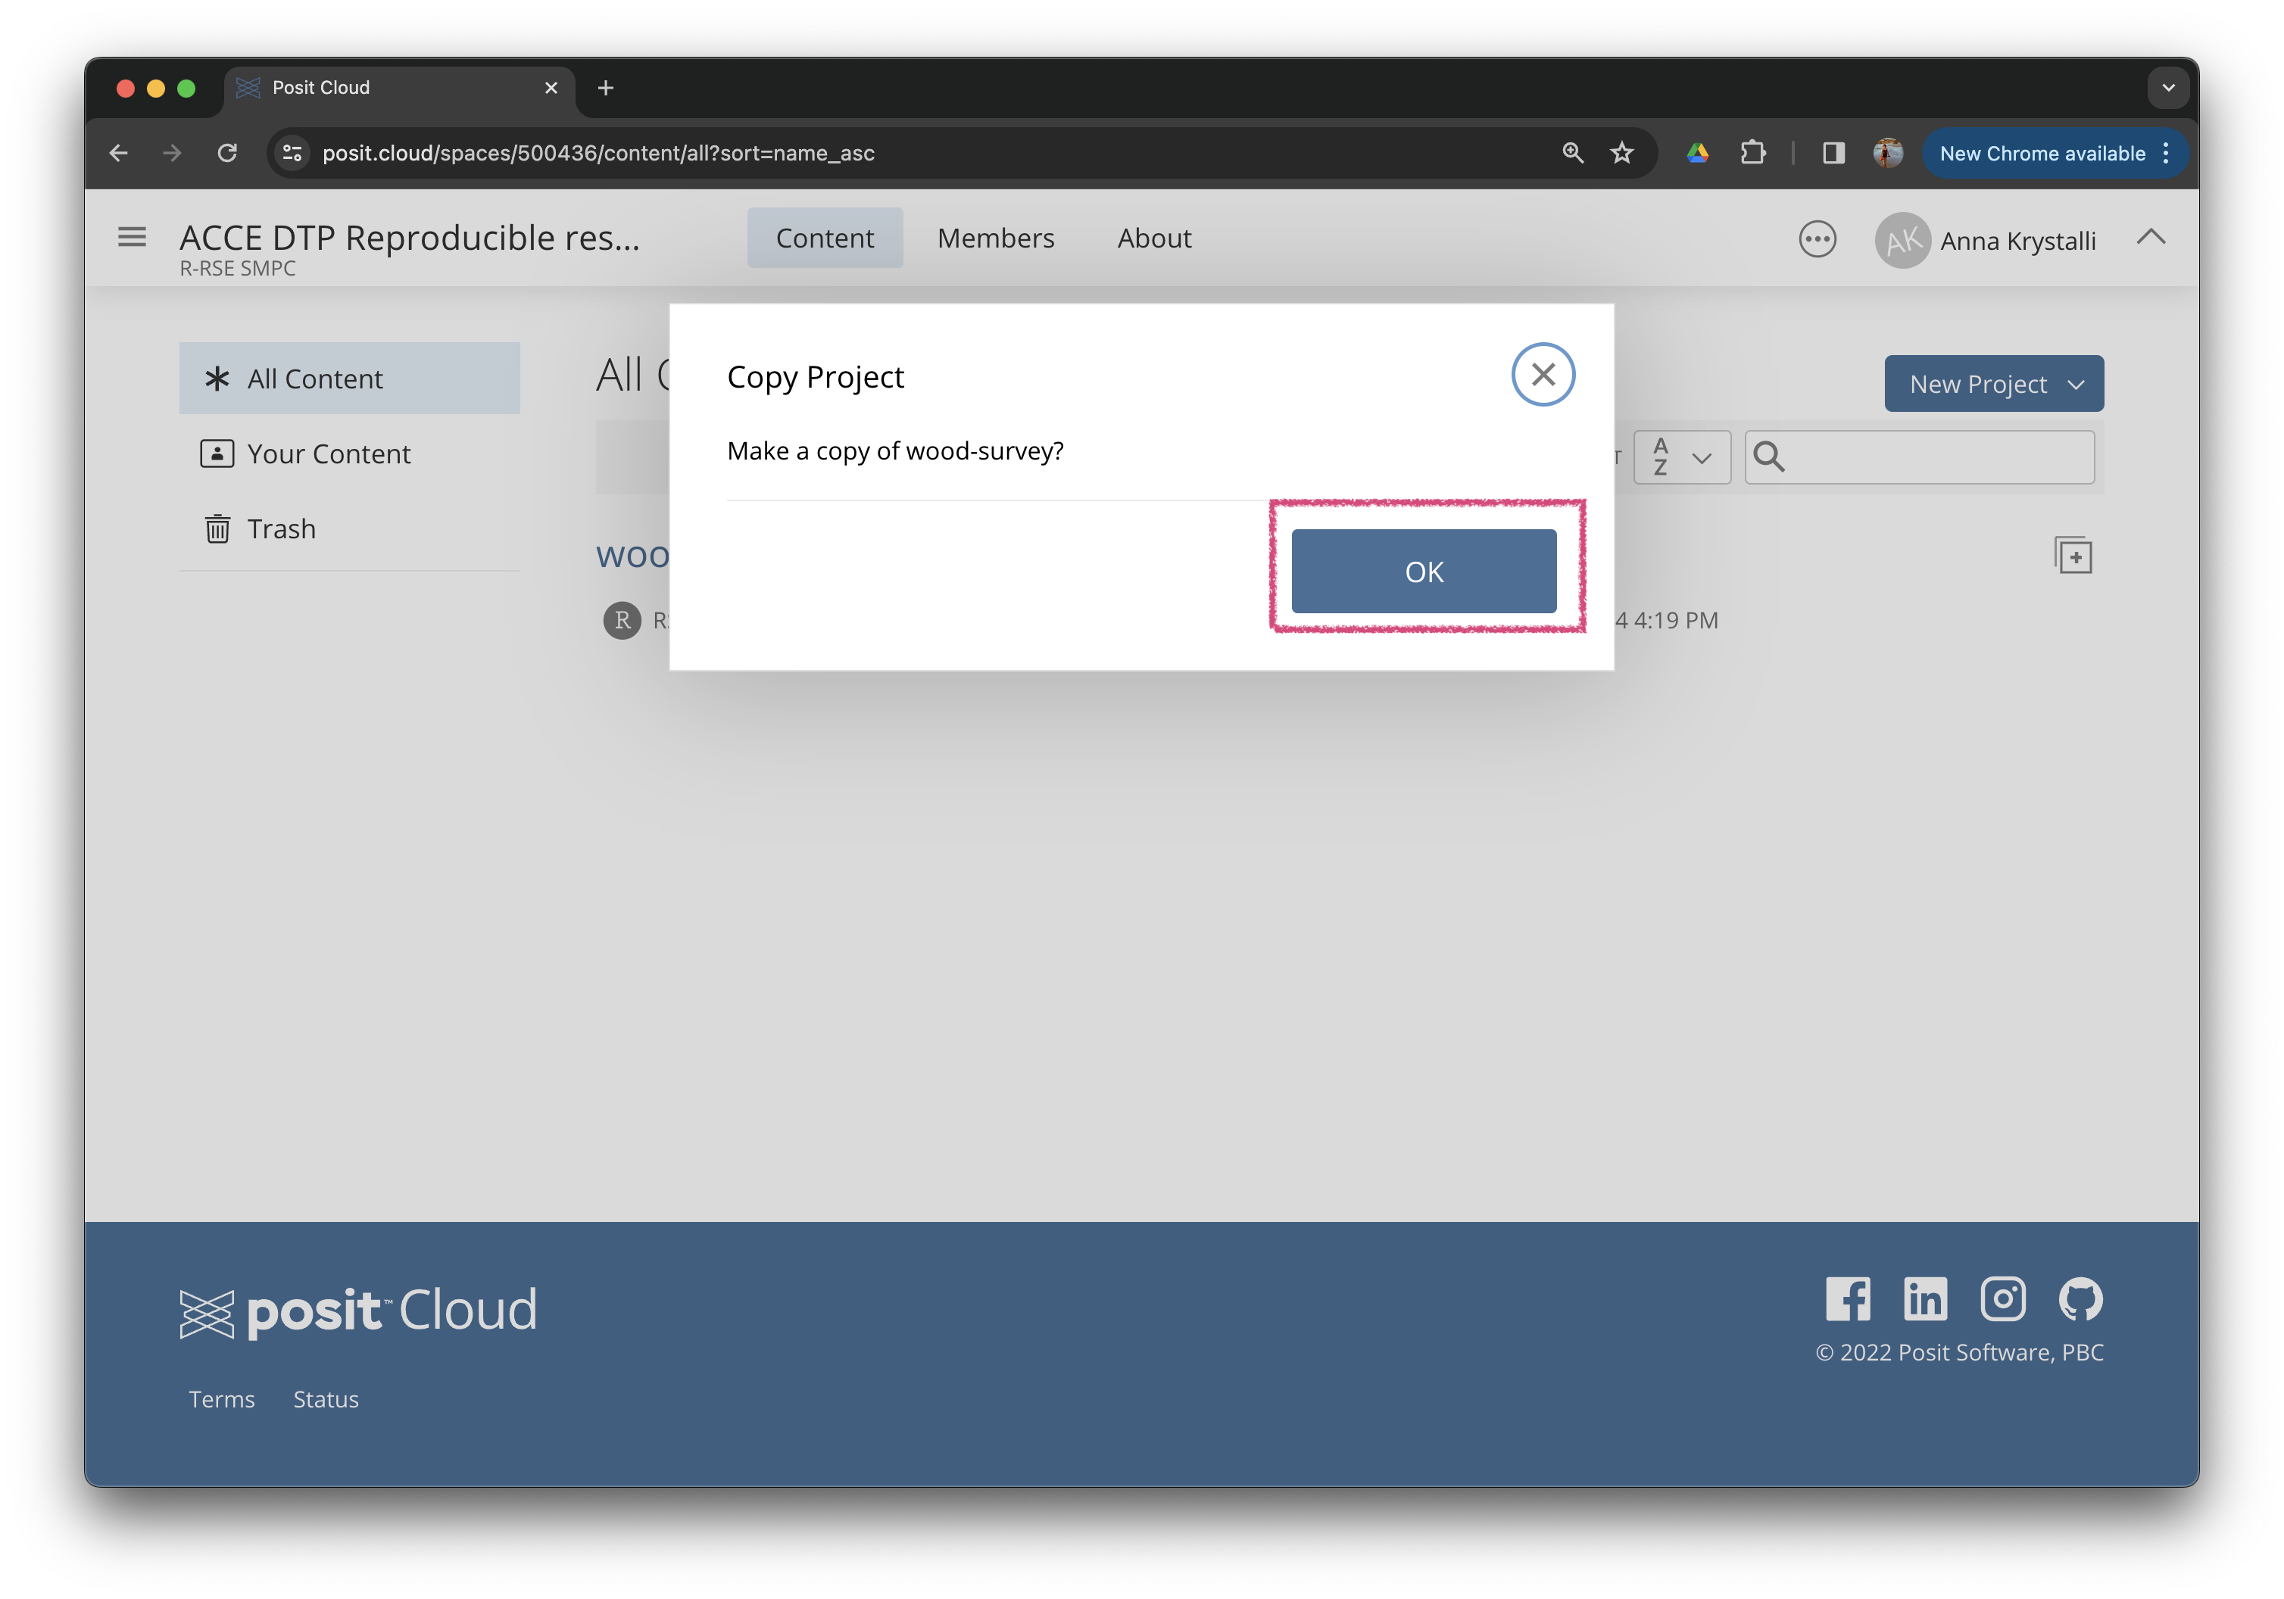Image resolution: width=2284 pixels, height=1599 pixels.
Task: Open the Google Drive extension icon
Action: [x=1697, y=153]
